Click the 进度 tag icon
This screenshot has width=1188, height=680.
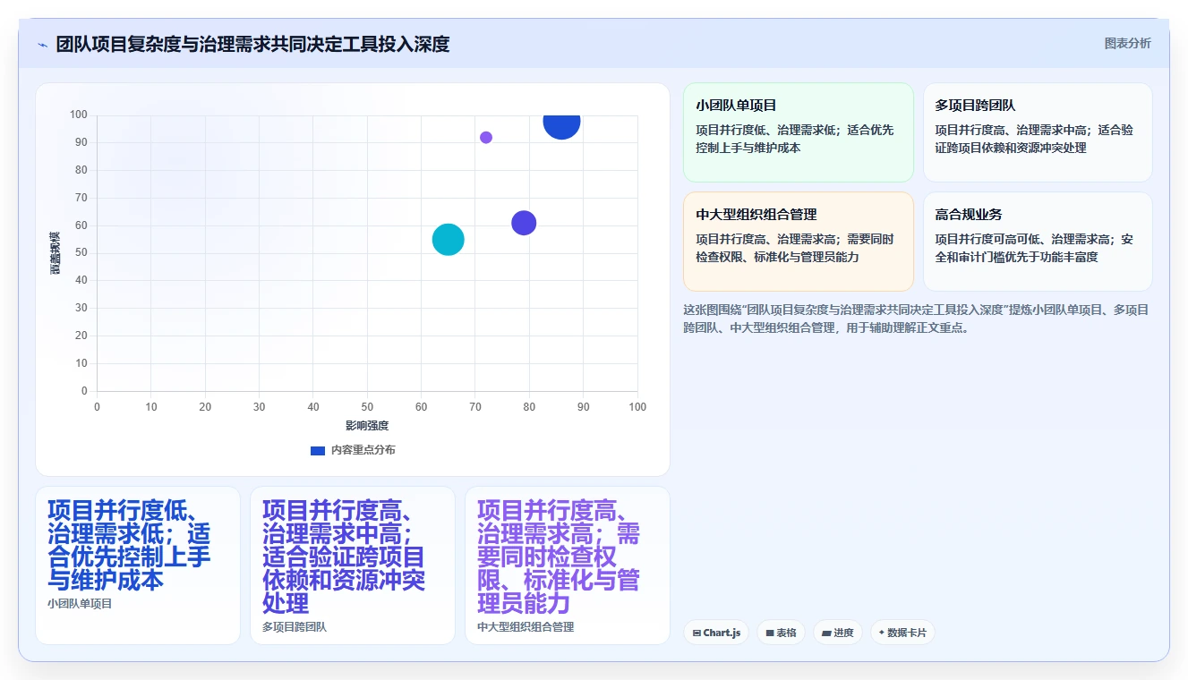coord(825,633)
